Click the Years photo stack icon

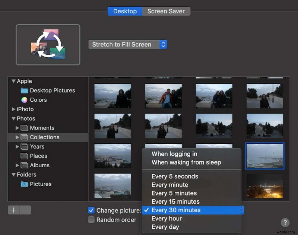click(24, 146)
